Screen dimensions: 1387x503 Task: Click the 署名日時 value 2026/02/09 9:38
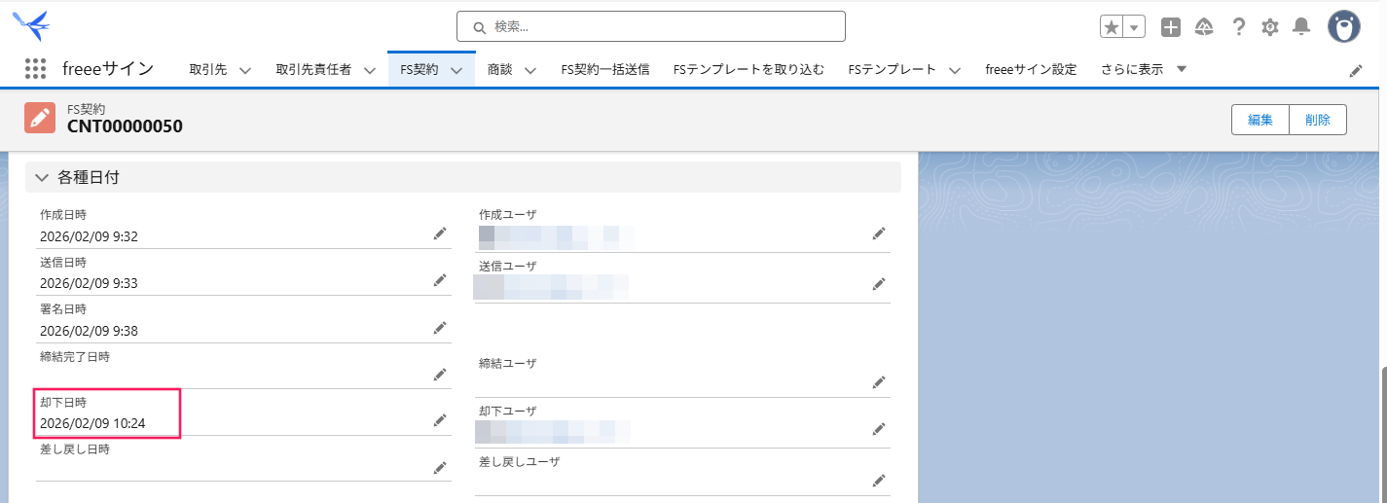tap(89, 331)
